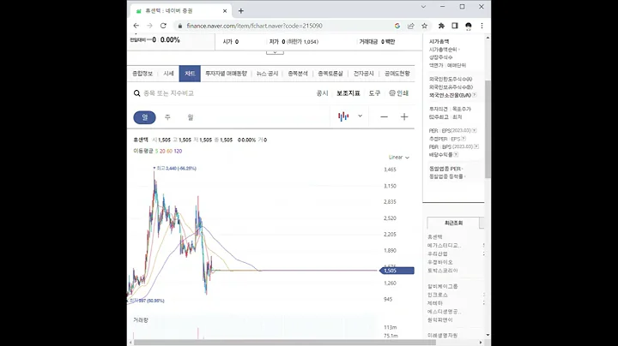Open the 뉴스·공시 tab
The height and width of the screenshot is (346, 618).
pos(267,74)
